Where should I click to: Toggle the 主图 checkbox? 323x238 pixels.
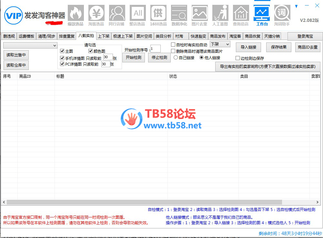pyautogui.click(x=62, y=51)
